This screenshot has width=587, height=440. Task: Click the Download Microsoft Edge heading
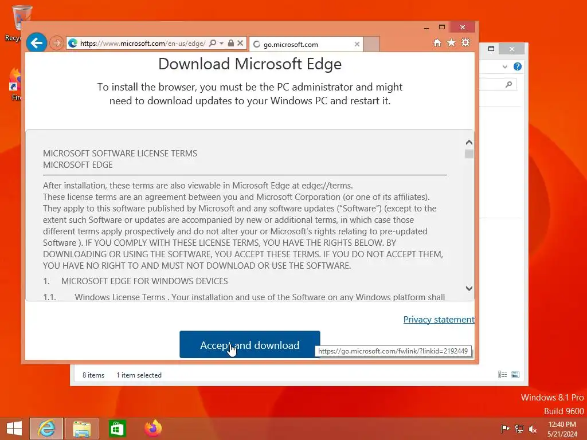(x=250, y=64)
